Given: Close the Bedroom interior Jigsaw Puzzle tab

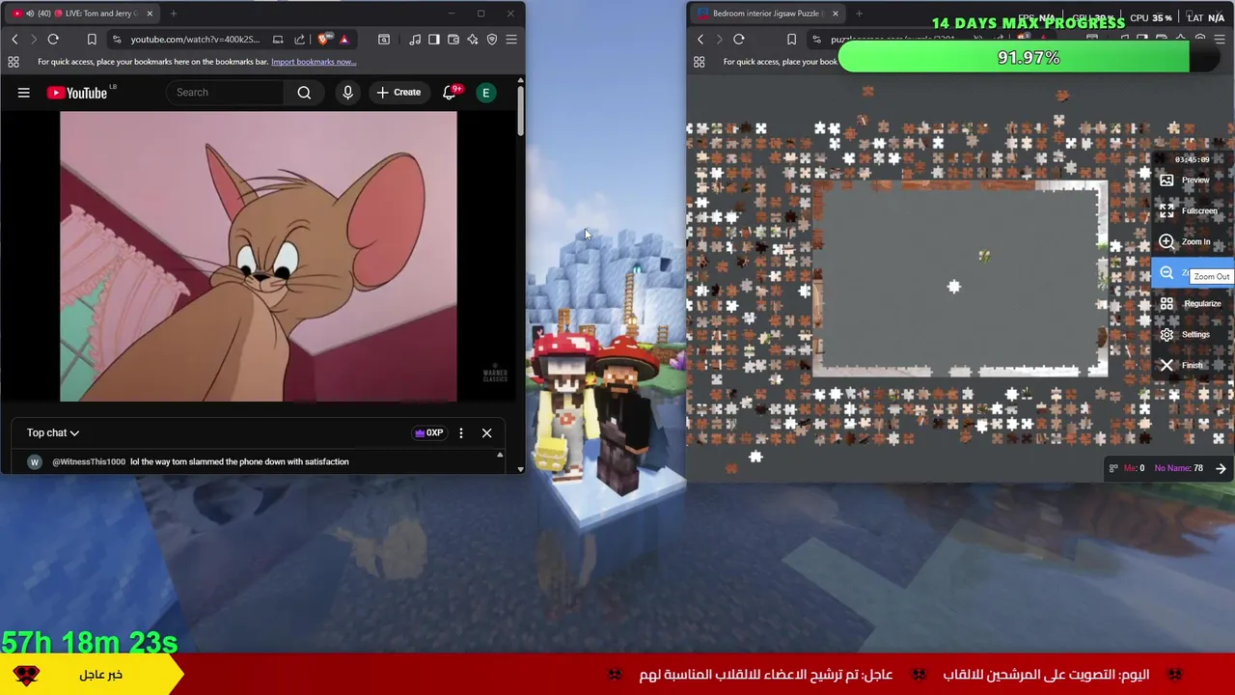Looking at the screenshot, I should click(x=836, y=14).
